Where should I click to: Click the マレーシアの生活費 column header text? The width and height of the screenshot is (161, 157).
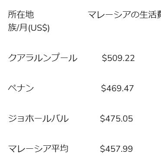click(124, 15)
